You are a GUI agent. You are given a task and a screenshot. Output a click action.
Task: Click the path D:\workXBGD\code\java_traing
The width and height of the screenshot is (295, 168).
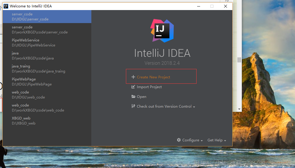38,71
